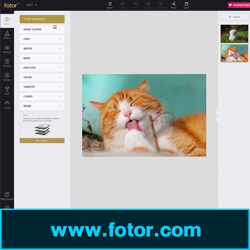The width and height of the screenshot is (250, 250).
Task: Select the orange cat thumbnail
Action: coord(234,53)
